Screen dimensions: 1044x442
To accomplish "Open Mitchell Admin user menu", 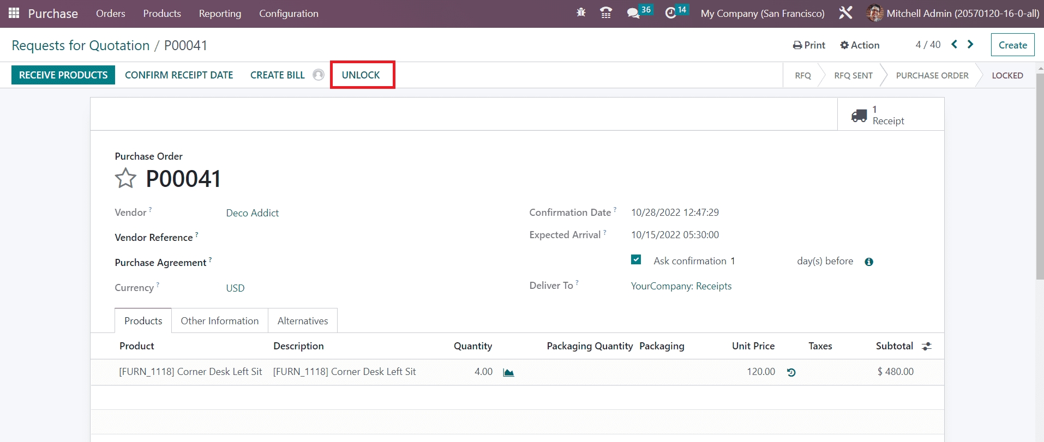I will point(952,13).
